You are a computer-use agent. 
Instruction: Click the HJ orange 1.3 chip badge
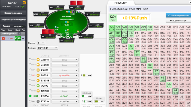coord(38,80)
